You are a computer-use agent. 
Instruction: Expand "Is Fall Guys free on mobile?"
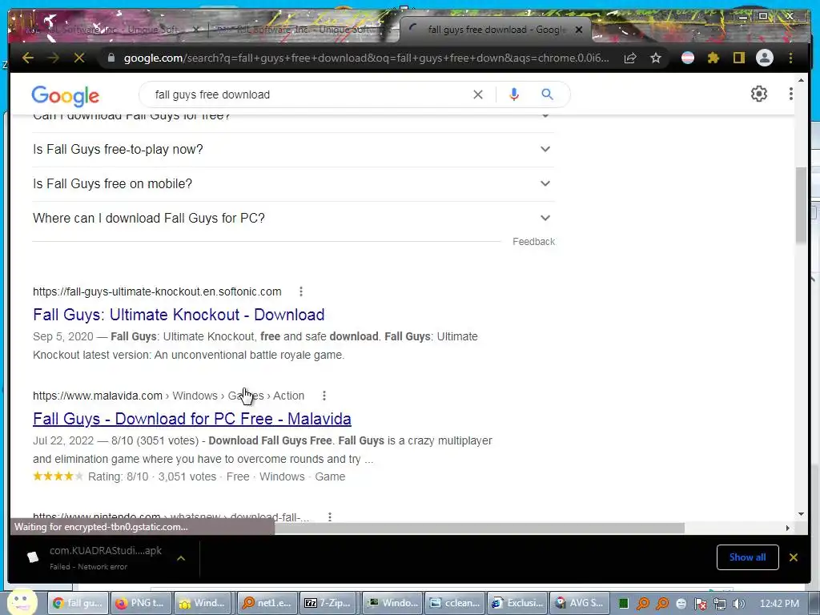pyautogui.click(x=293, y=184)
